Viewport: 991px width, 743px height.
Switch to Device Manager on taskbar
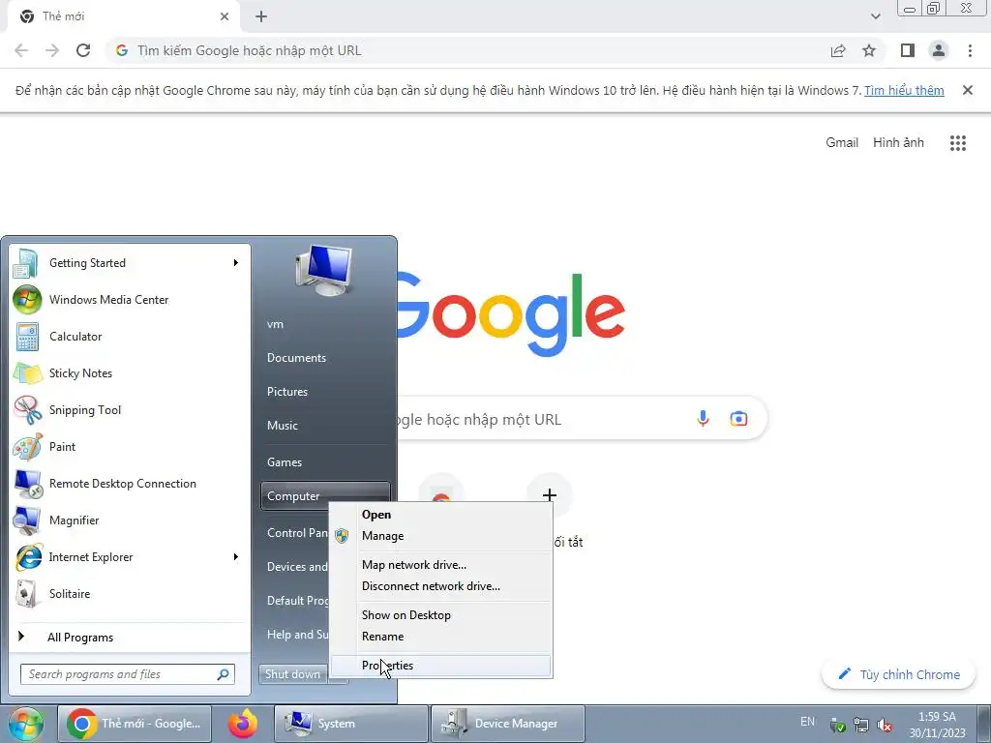(507, 724)
